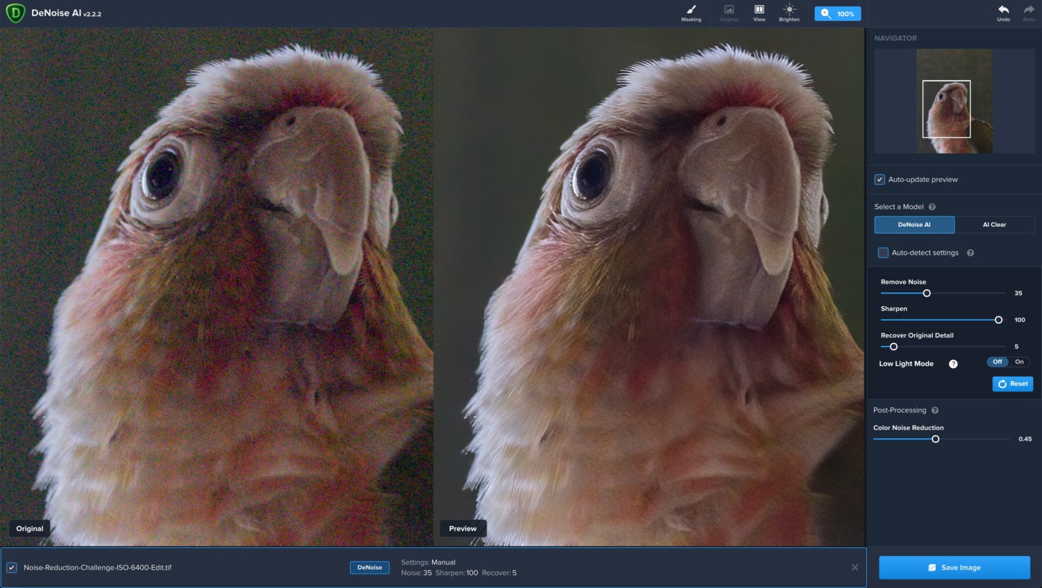Remove the file from the list
1042x588 pixels.
tap(855, 567)
